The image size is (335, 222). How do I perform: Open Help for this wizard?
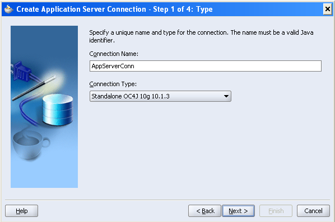pyautogui.click(x=22, y=211)
